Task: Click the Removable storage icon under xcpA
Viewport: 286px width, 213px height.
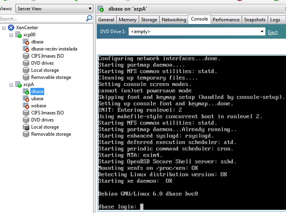Action: click(x=26, y=134)
